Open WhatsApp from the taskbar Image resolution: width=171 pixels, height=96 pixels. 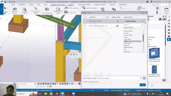(51, 94)
